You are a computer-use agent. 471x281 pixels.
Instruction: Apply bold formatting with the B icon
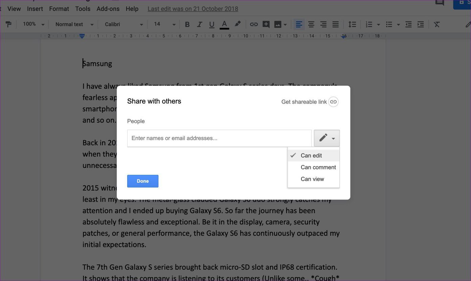[x=187, y=24]
